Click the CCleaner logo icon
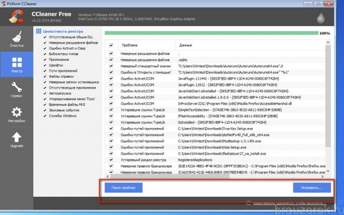The height and width of the screenshot is (215, 344). [17, 17]
